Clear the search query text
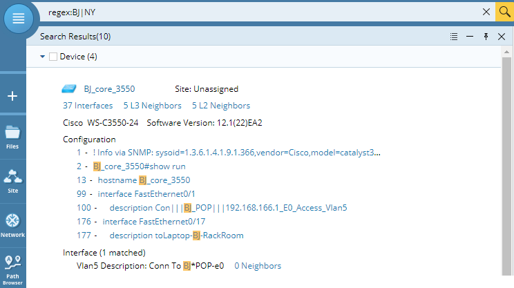 486,12
